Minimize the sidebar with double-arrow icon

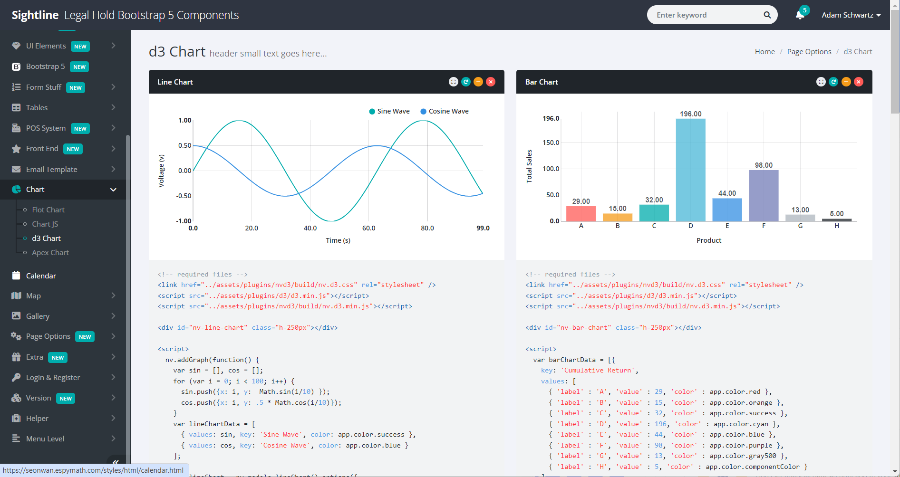[x=116, y=462]
